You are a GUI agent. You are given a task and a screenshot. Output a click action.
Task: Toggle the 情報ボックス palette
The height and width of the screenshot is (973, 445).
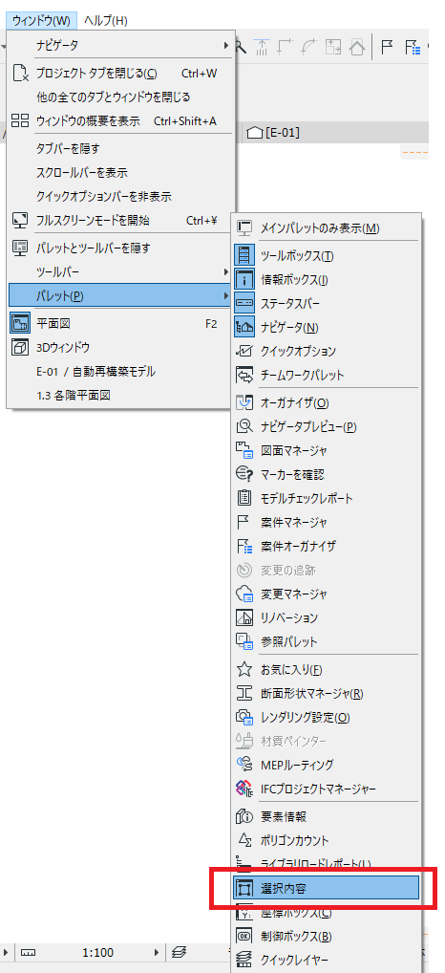[326, 279]
